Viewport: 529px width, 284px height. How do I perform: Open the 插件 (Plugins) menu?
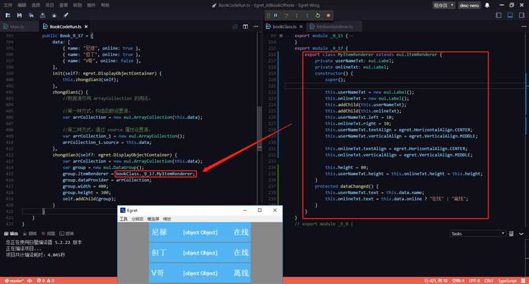(91, 5)
